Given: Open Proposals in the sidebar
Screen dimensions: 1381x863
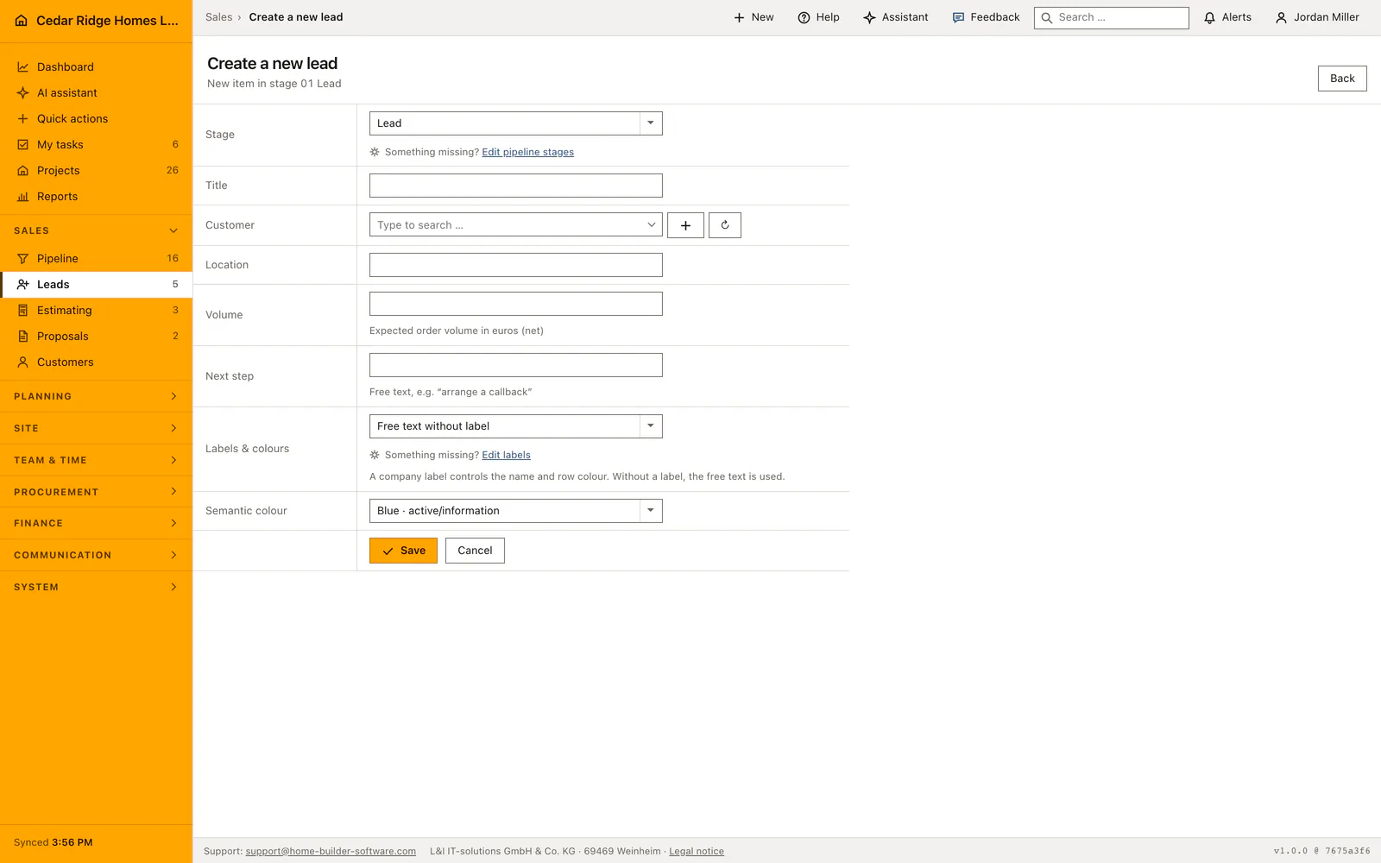Looking at the screenshot, I should [96, 336].
